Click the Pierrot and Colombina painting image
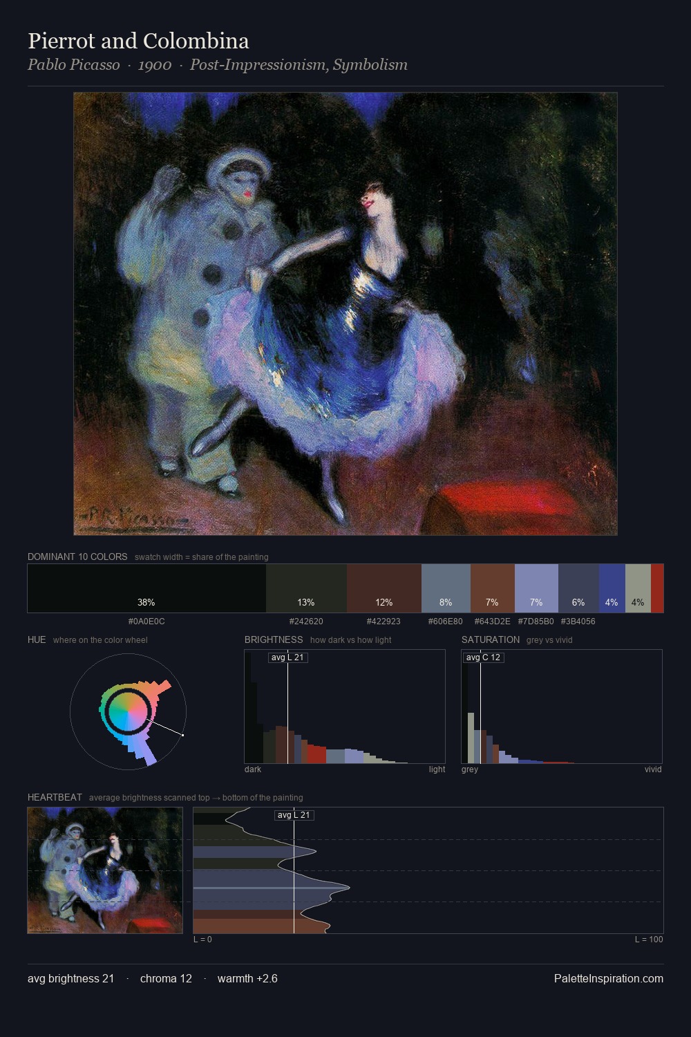The image size is (691, 1037). 345,314
